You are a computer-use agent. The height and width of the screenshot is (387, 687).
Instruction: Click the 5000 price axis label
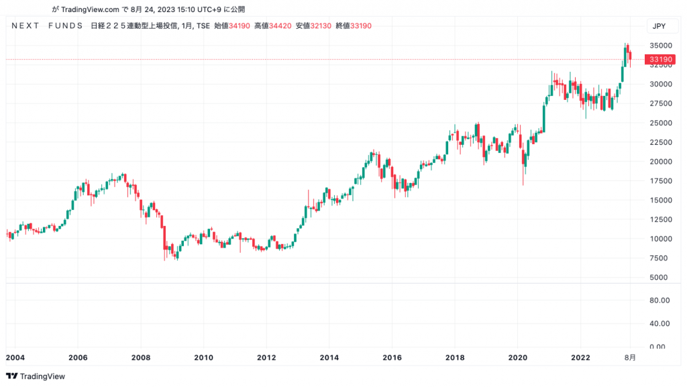(659, 278)
